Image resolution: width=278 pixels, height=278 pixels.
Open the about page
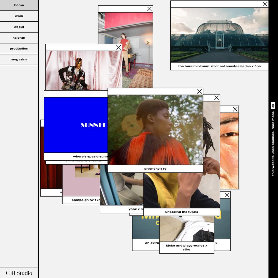19,27
